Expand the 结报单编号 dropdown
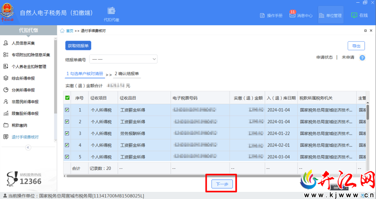This screenshot has height=199, width=376. 123,59
